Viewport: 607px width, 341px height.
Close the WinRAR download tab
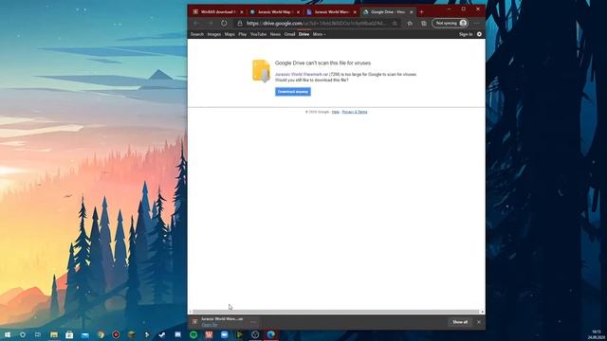pyautogui.click(x=242, y=12)
